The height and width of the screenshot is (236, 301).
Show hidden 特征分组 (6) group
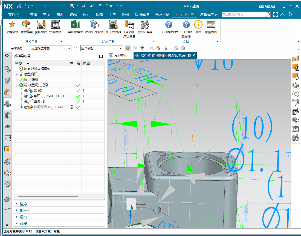click(x=26, y=107)
